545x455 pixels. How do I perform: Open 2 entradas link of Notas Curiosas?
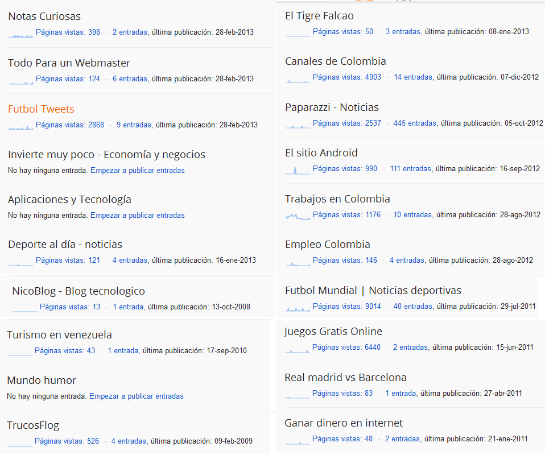click(130, 32)
